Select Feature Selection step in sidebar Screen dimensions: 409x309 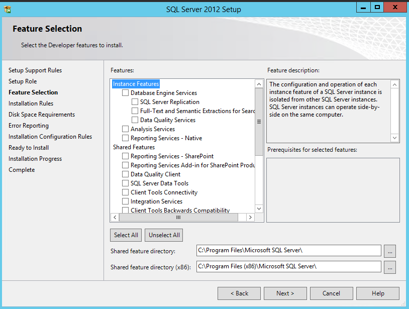tap(33, 92)
